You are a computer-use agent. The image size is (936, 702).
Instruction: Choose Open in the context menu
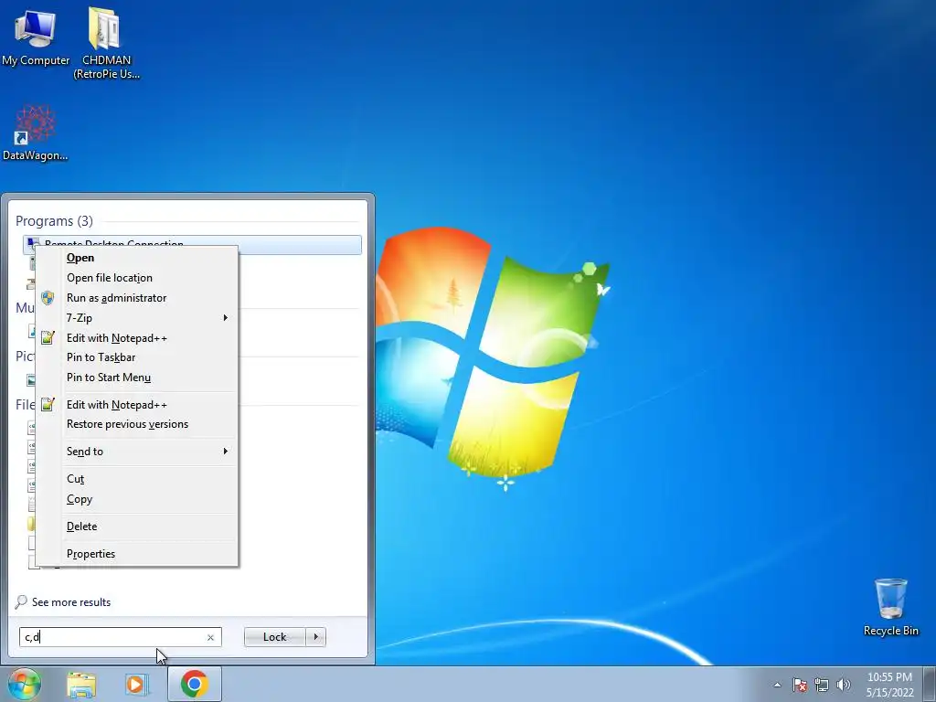(x=137, y=258)
